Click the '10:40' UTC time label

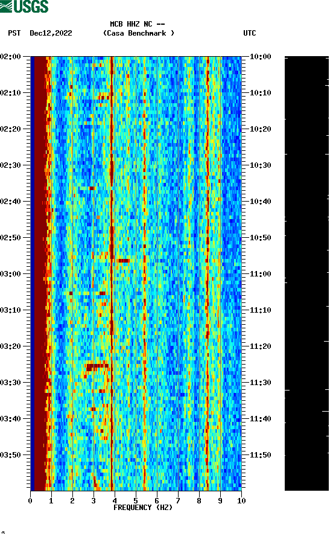[x=260, y=202]
